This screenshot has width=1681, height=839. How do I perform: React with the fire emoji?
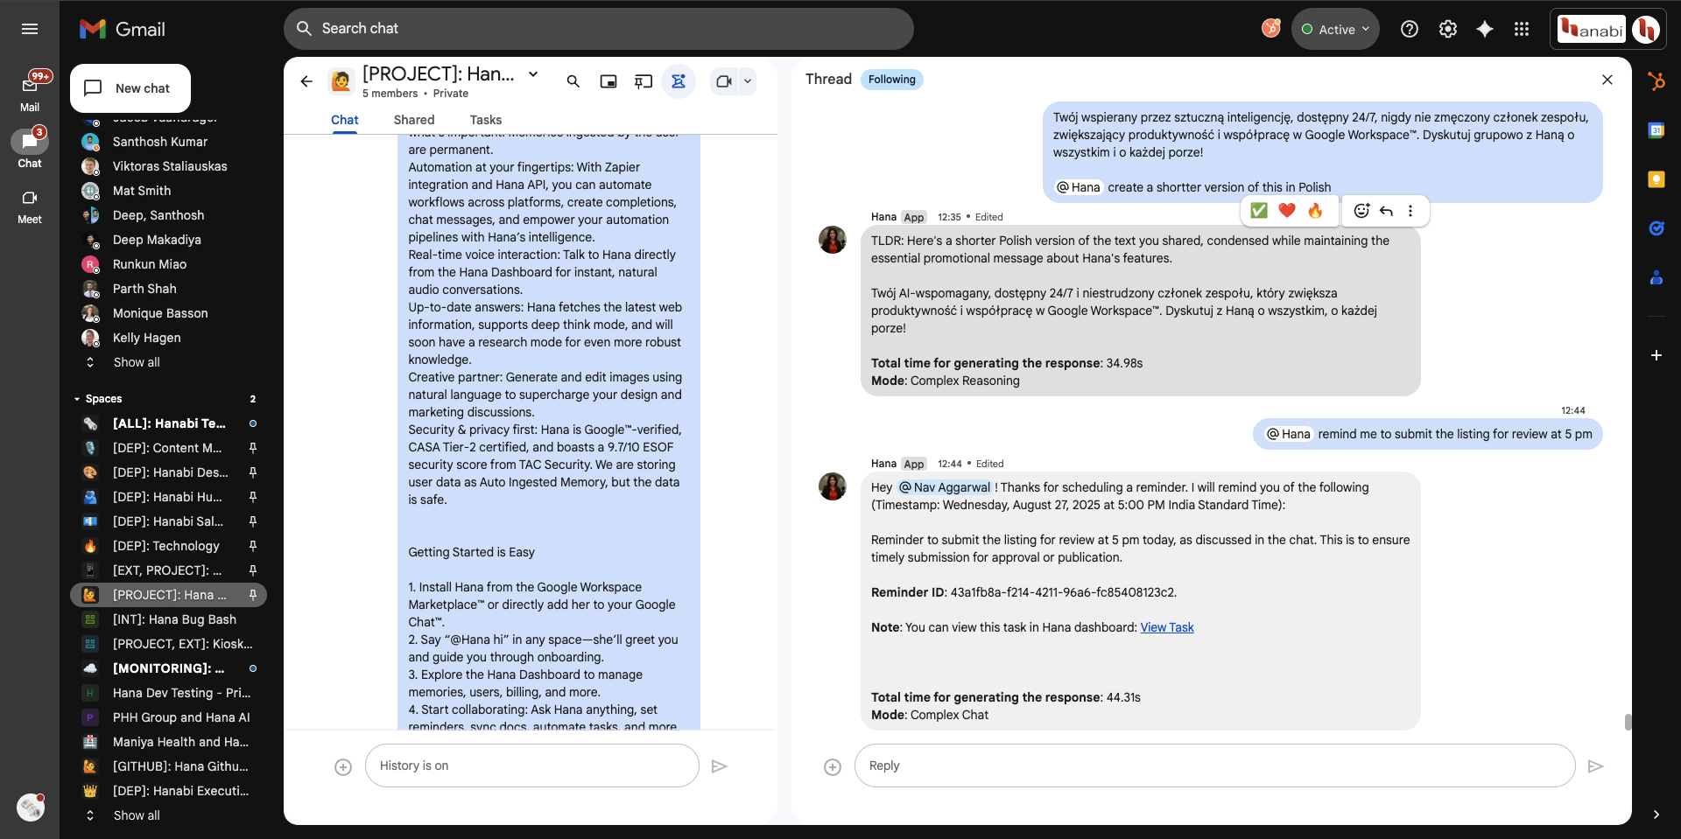click(x=1315, y=210)
